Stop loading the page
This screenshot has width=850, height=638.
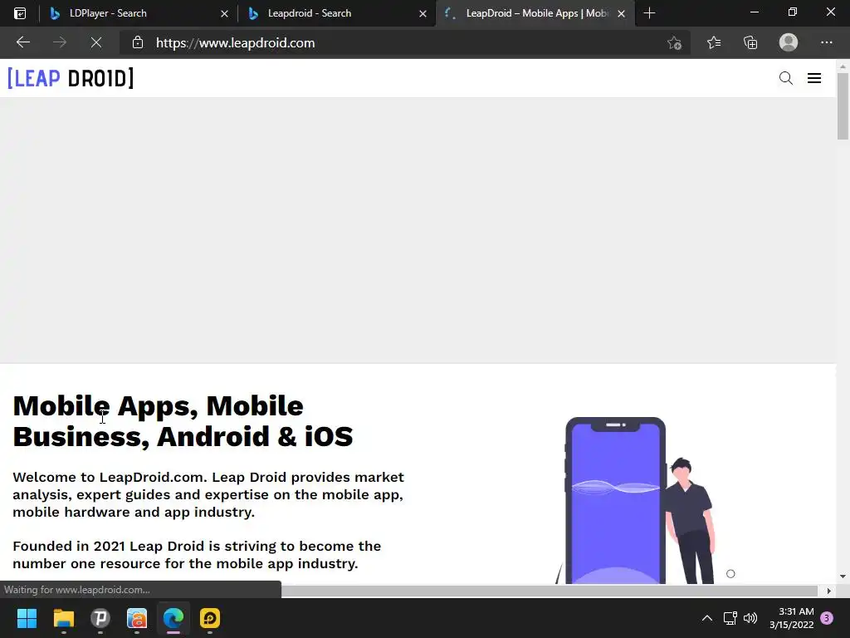96,42
